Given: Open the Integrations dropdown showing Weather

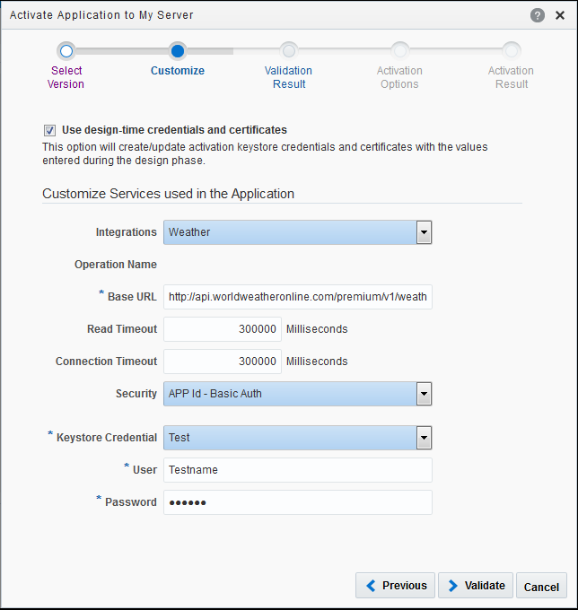Looking at the screenshot, I should tap(298, 232).
